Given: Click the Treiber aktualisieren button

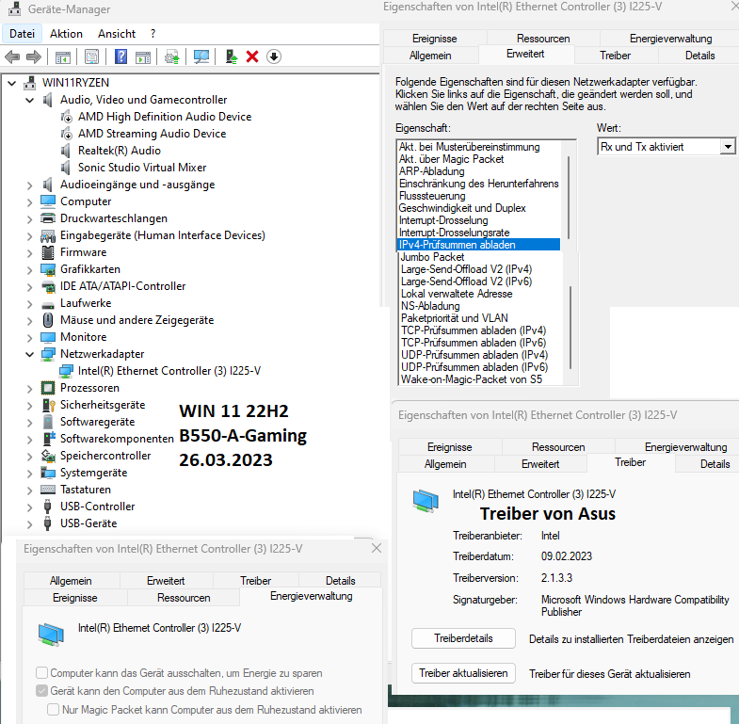Looking at the screenshot, I should [x=463, y=673].
